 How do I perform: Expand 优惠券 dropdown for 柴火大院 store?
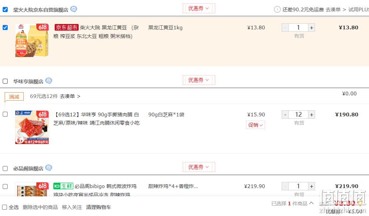click(x=199, y=8)
